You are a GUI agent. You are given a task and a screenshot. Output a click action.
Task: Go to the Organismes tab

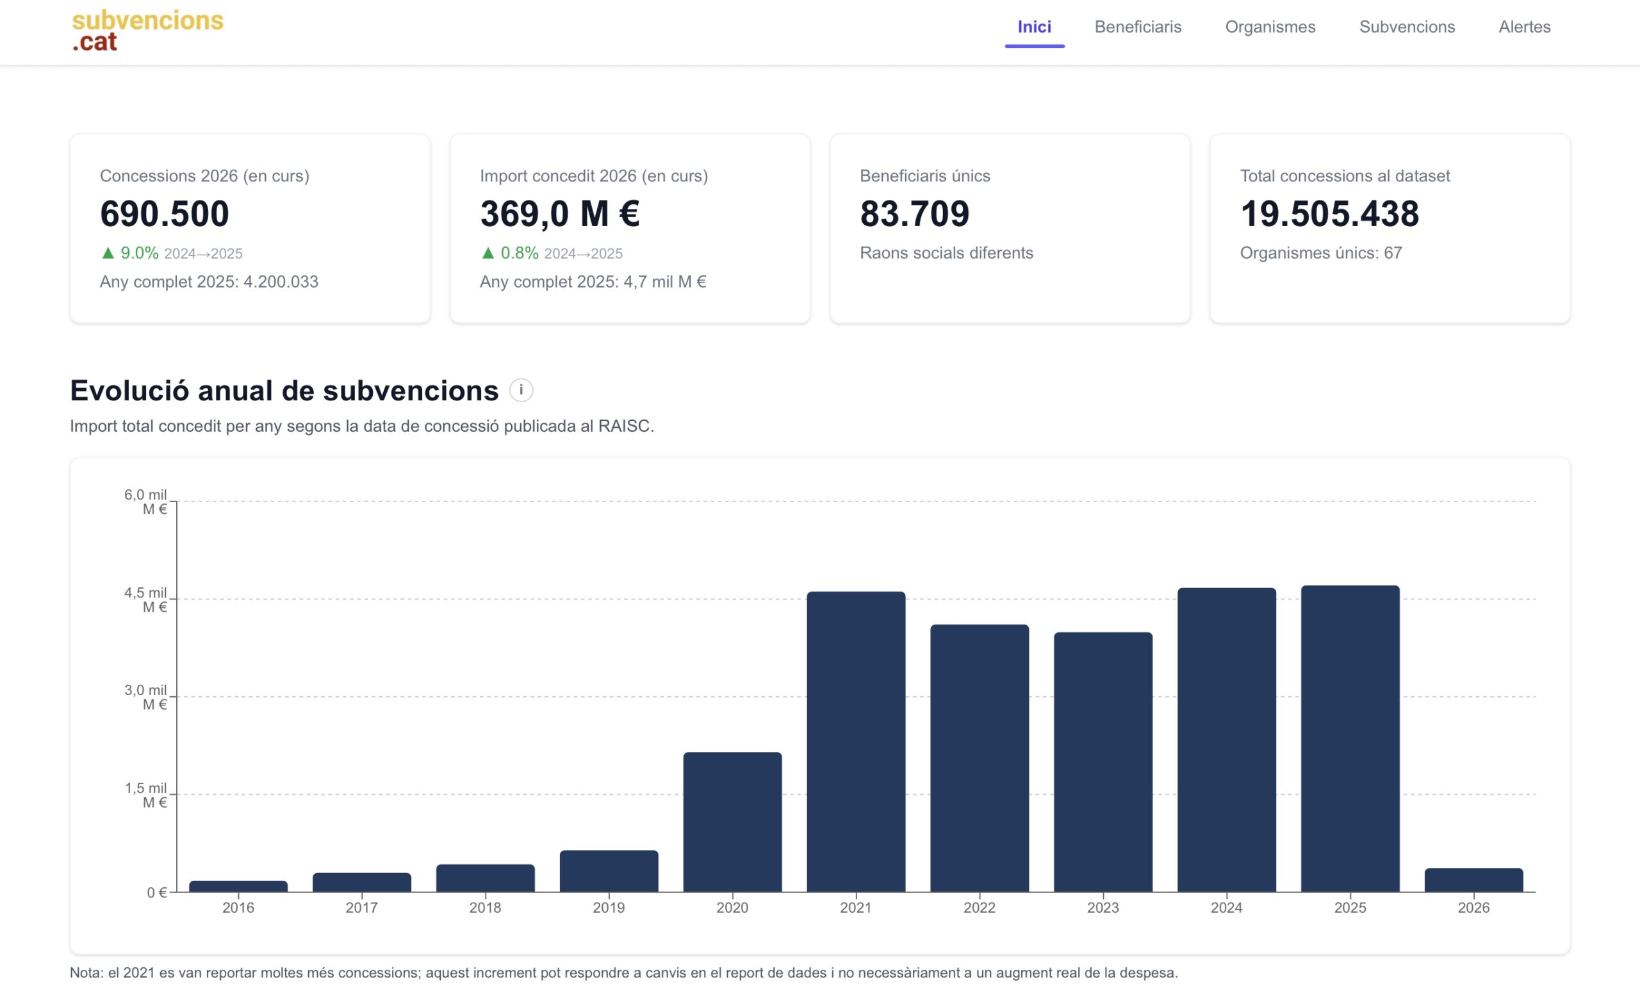click(x=1270, y=27)
